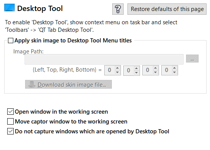Uncheck Do not capture windows opened by Desktop Tool
The width and height of the screenshot is (210, 150).
(10, 131)
